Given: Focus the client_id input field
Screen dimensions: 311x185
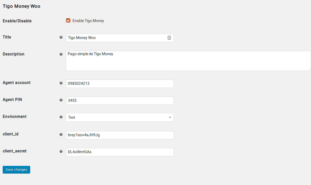Looking at the screenshot, I should pos(120,135).
